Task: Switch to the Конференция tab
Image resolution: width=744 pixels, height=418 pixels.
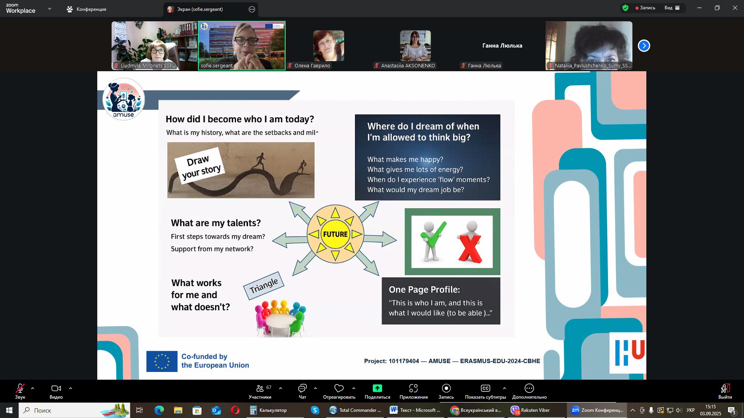Action: (x=87, y=9)
